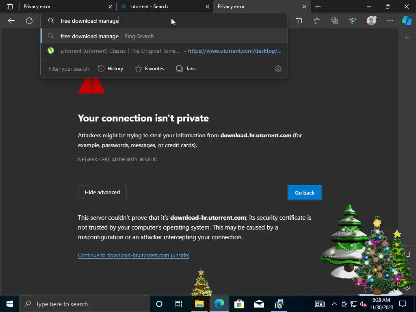Image resolution: width=416 pixels, height=312 pixels.
Task: Open the Favorites star toolbar icon
Action: (317, 21)
